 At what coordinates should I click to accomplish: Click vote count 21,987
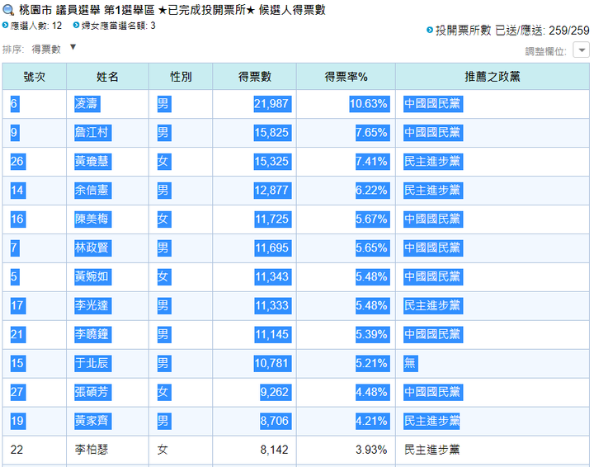[x=273, y=104]
